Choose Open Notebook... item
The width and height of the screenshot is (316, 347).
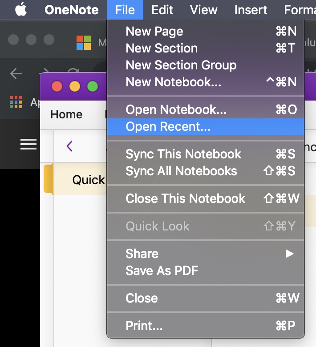206,109
